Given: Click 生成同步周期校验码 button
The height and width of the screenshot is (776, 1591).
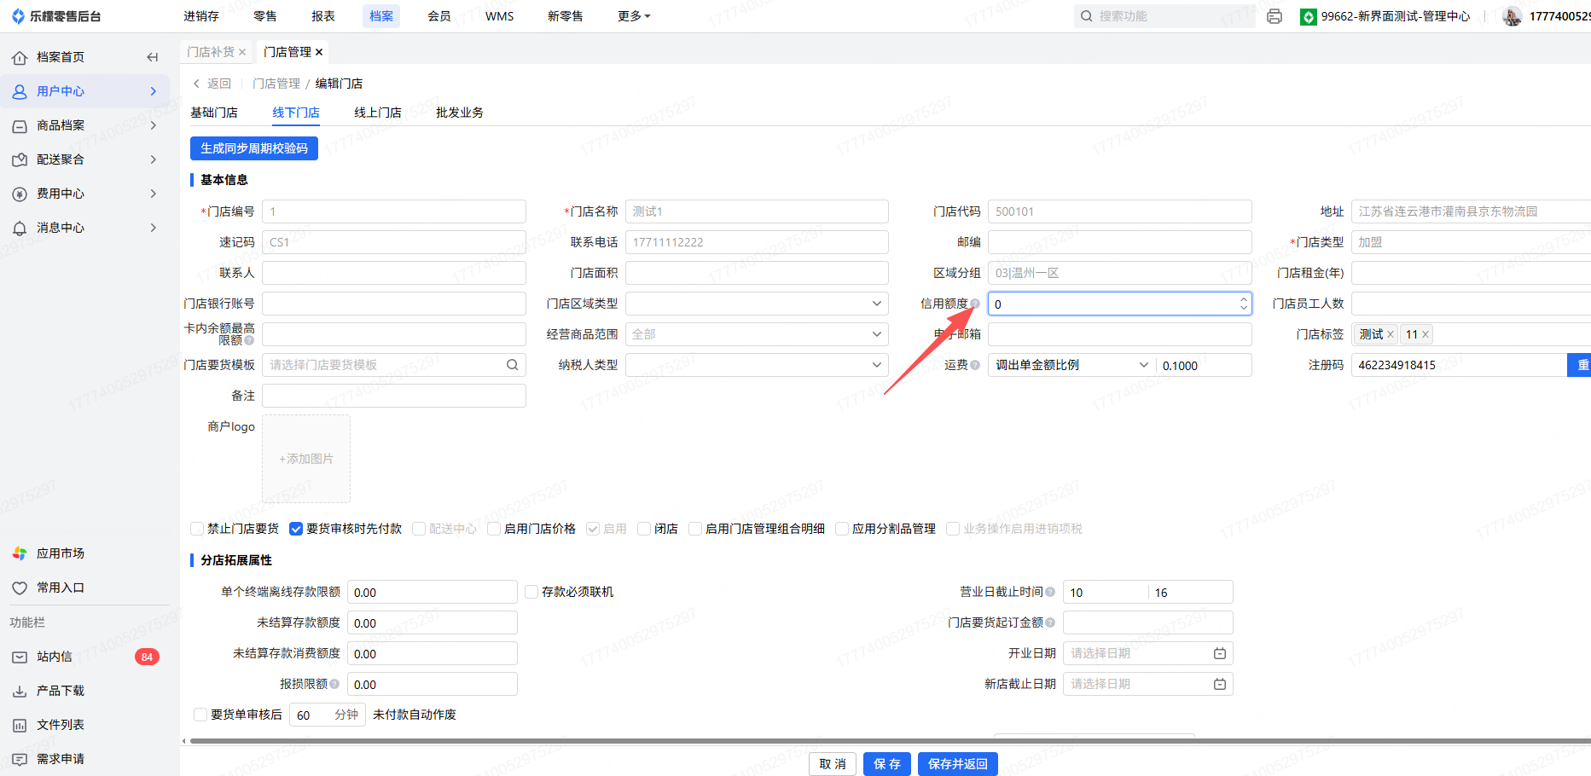Looking at the screenshot, I should tap(254, 148).
